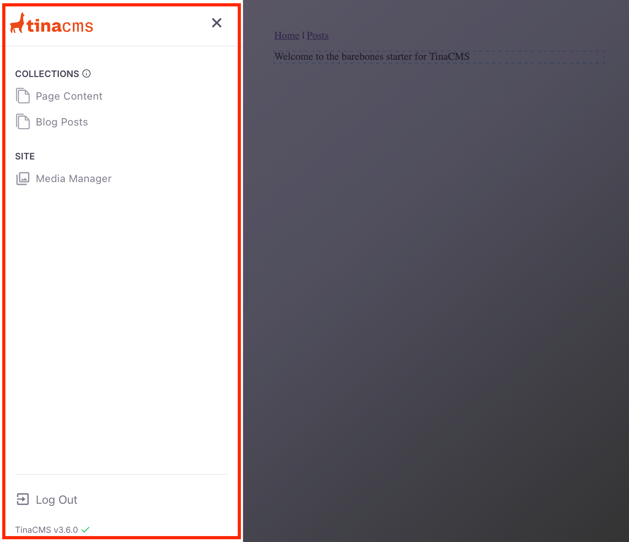Click the Log Out arrow icon
This screenshot has width=629, height=542.
23,499
